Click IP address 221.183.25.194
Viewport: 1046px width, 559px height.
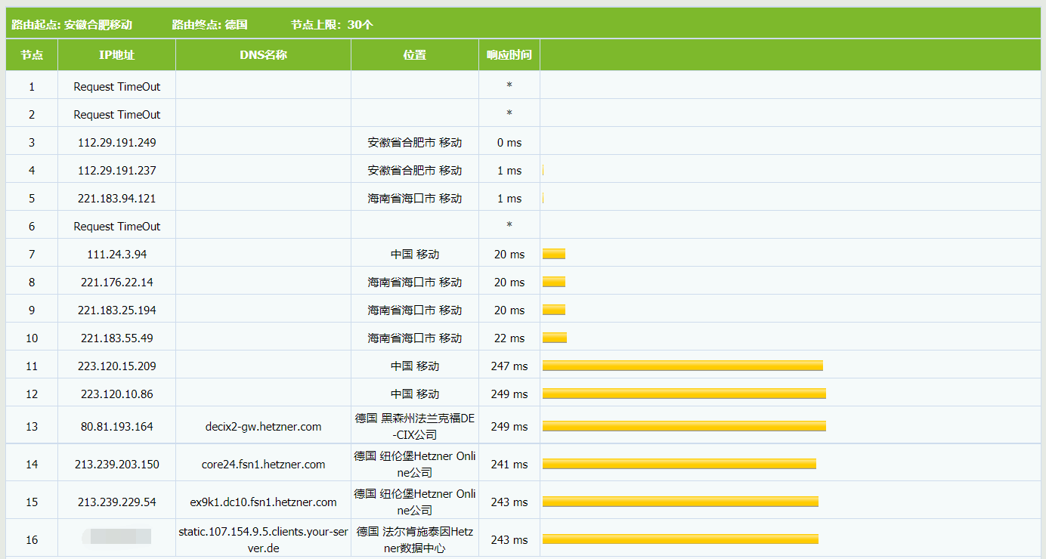click(x=117, y=310)
